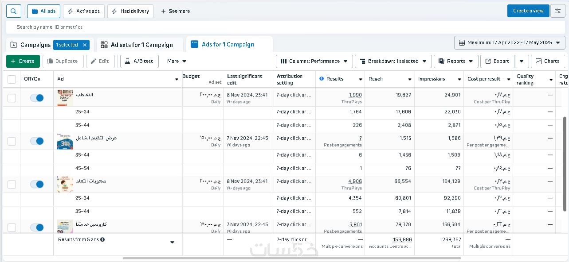This screenshot has height=262, width=569.
Task: Select the Active ads filter tab
Action: click(x=83, y=11)
